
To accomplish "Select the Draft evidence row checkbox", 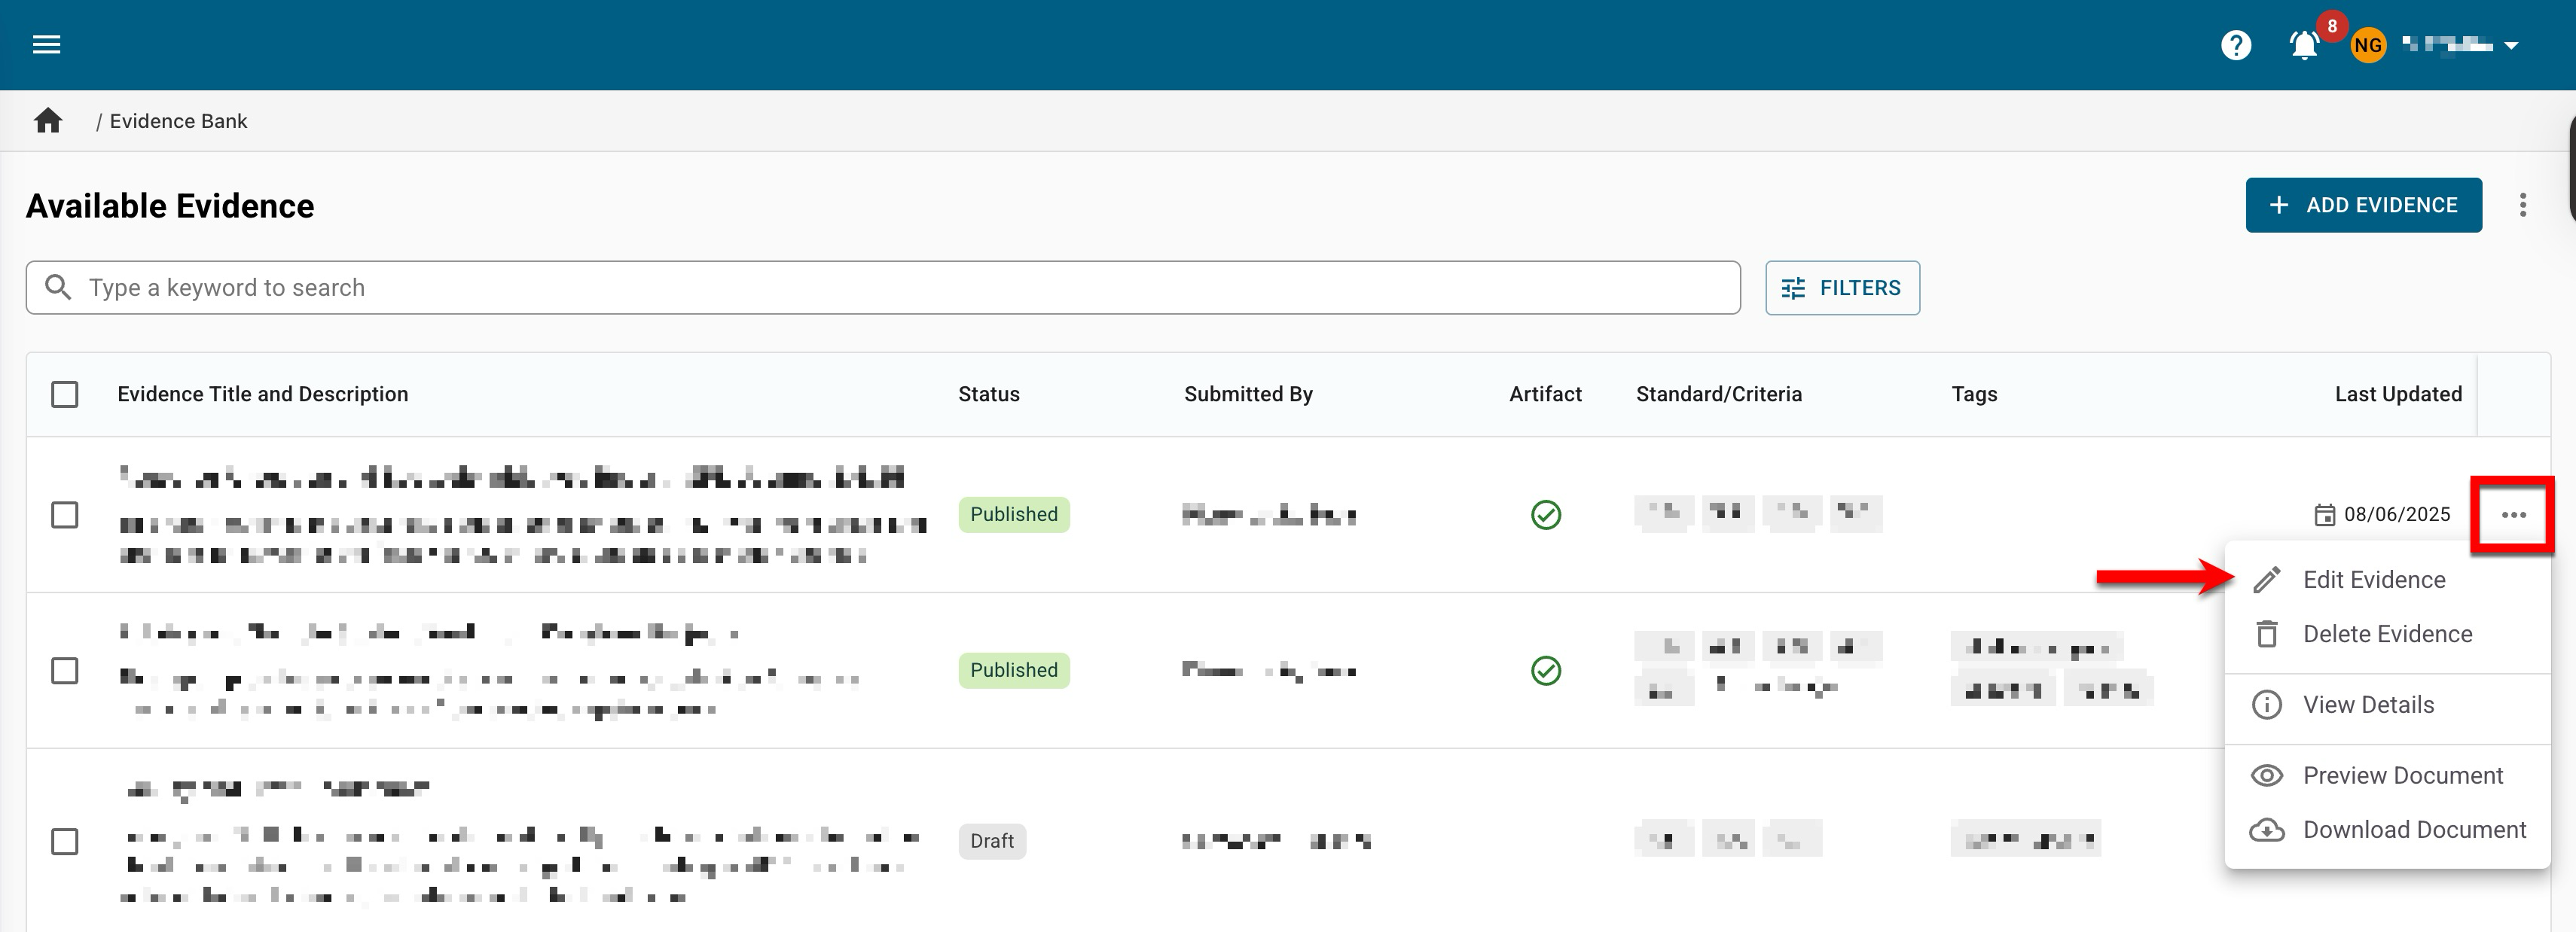I will (x=65, y=841).
